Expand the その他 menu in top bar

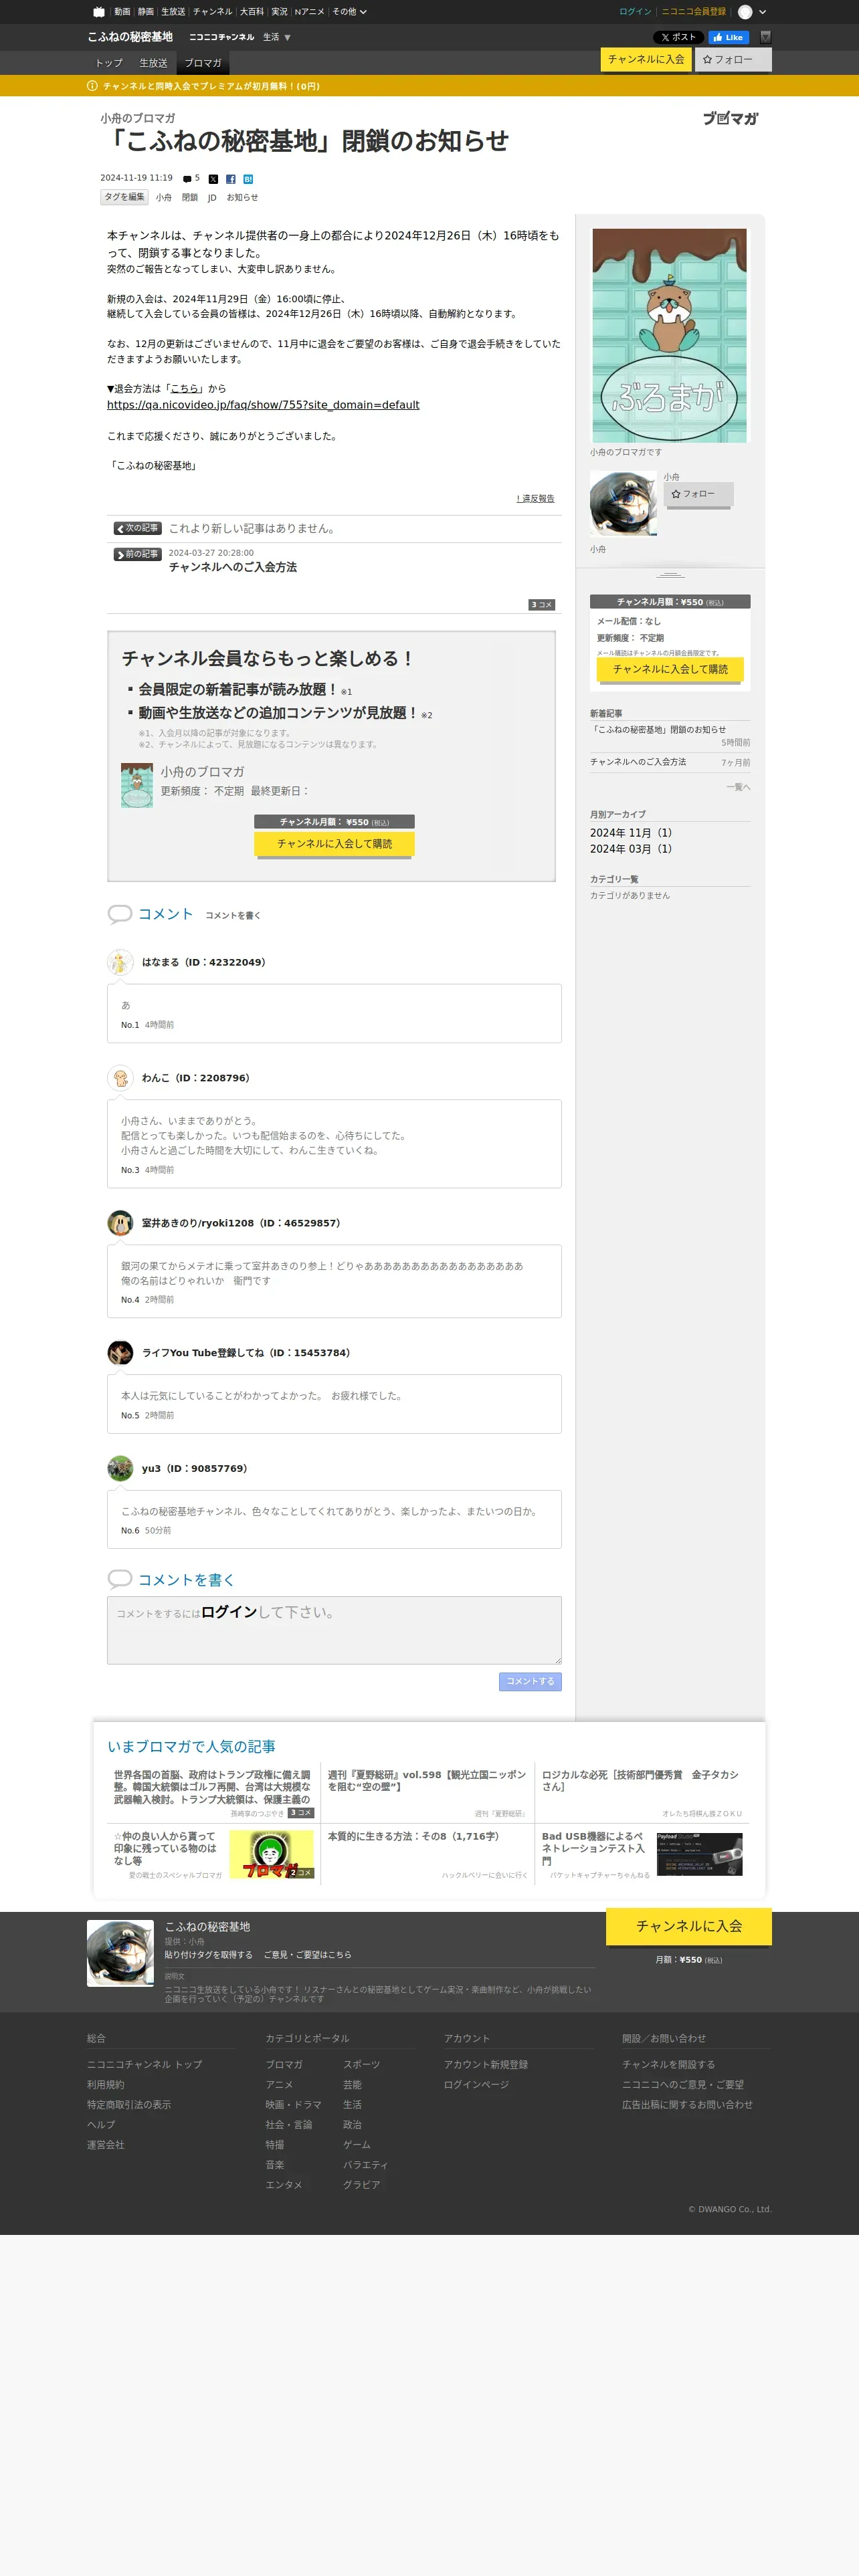click(x=349, y=12)
